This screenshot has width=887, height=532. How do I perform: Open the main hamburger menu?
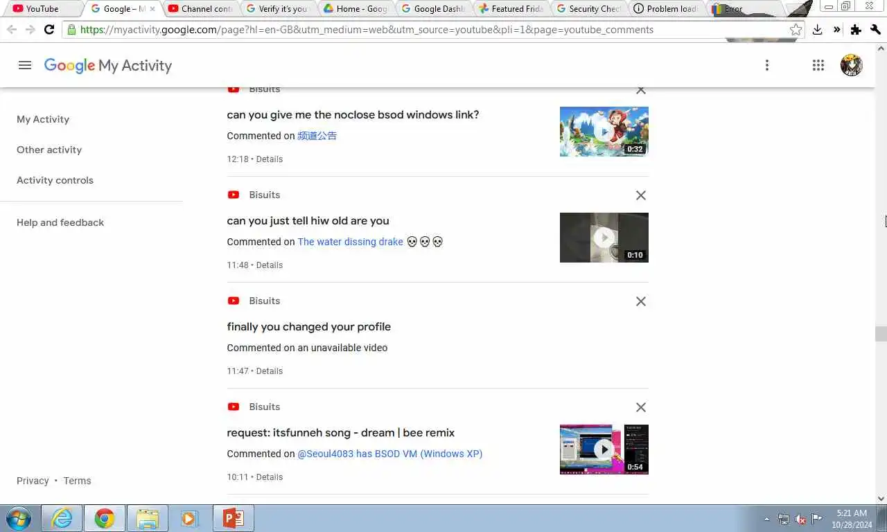tap(25, 65)
